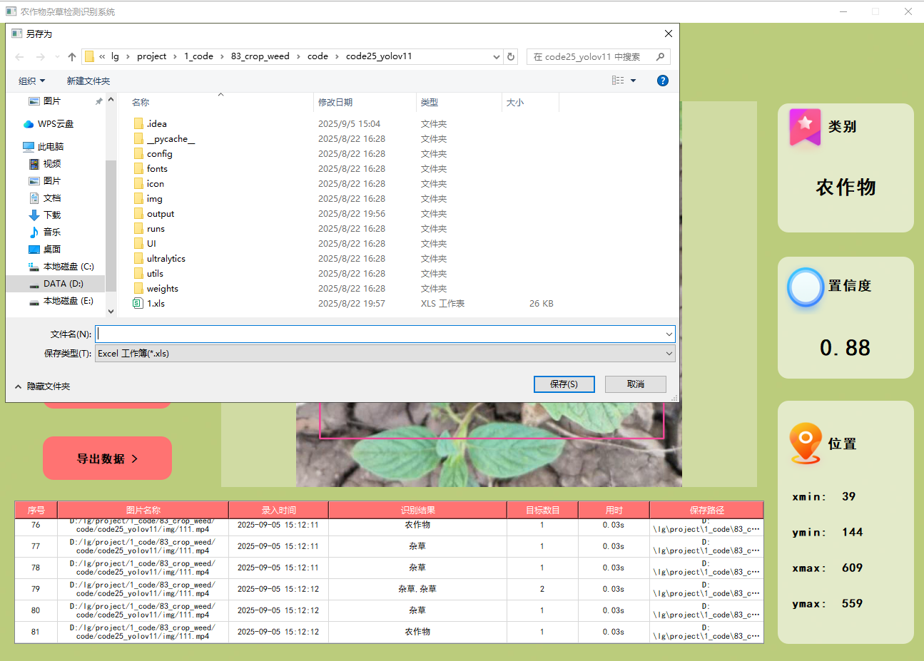Click the 83_crop_weed breadcrumb segment

pyautogui.click(x=260, y=56)
